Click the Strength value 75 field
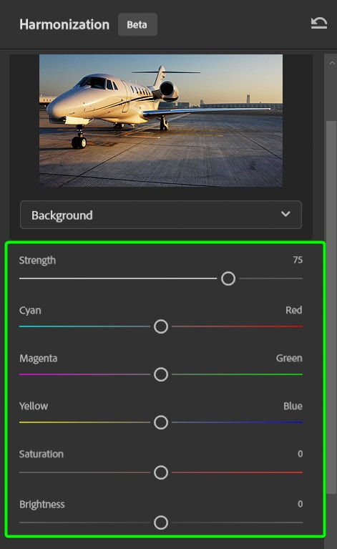 [x=298, y=260]
